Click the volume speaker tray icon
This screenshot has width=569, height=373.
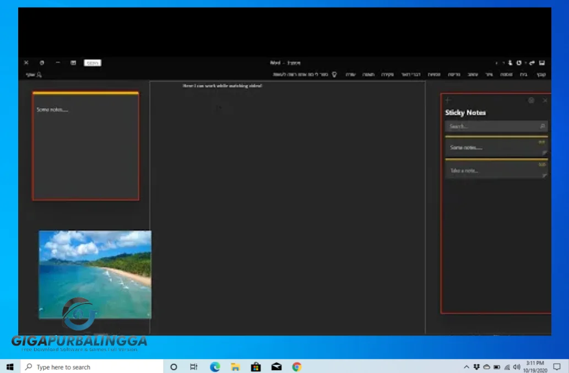[517, 367]
